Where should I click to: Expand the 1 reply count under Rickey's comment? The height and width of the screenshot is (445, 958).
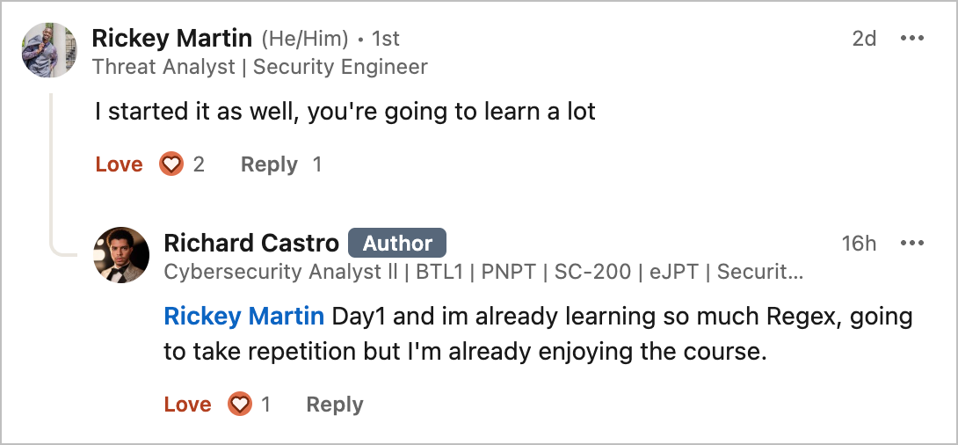317,164
